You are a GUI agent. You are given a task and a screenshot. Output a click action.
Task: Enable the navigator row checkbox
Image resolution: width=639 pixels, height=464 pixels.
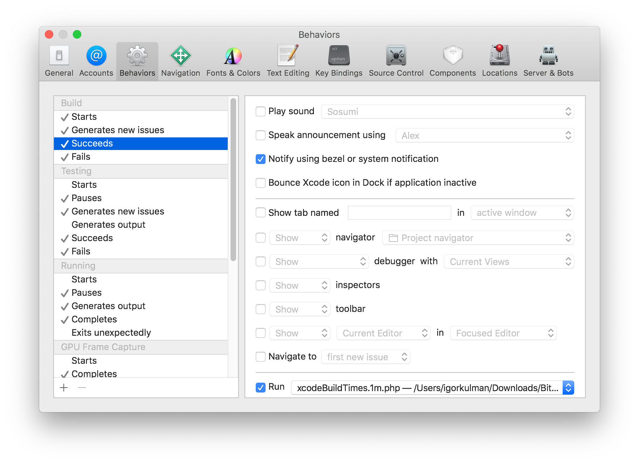click(261, 238)
